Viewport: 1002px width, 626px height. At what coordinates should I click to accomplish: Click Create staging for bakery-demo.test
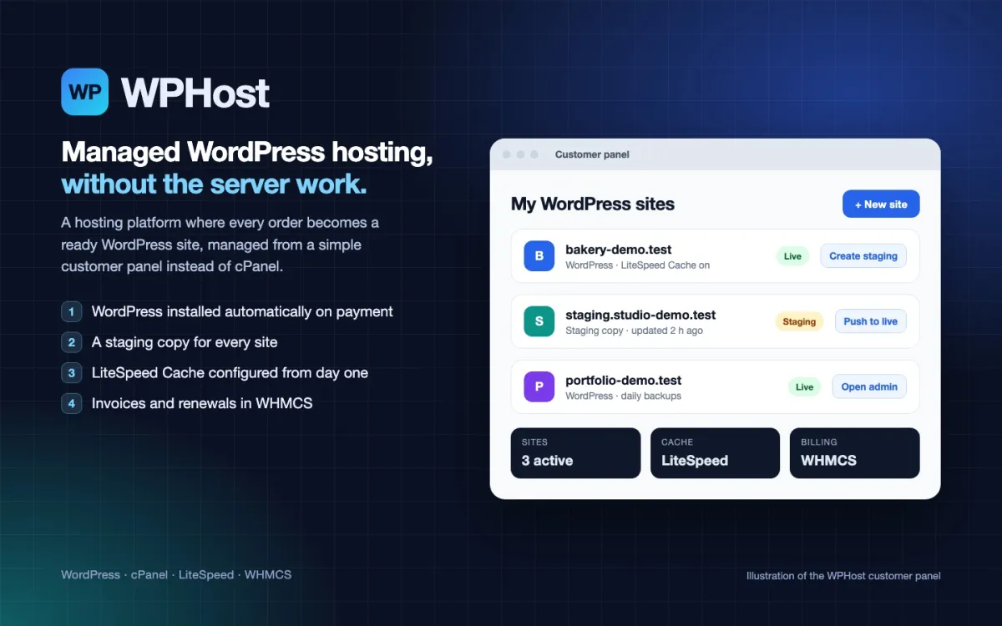[x=863, y=256]
